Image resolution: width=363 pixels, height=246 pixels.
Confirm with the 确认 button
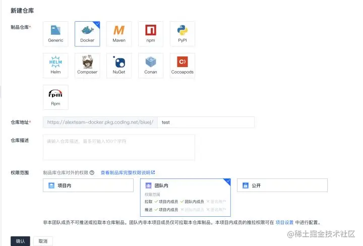(20, 241)
